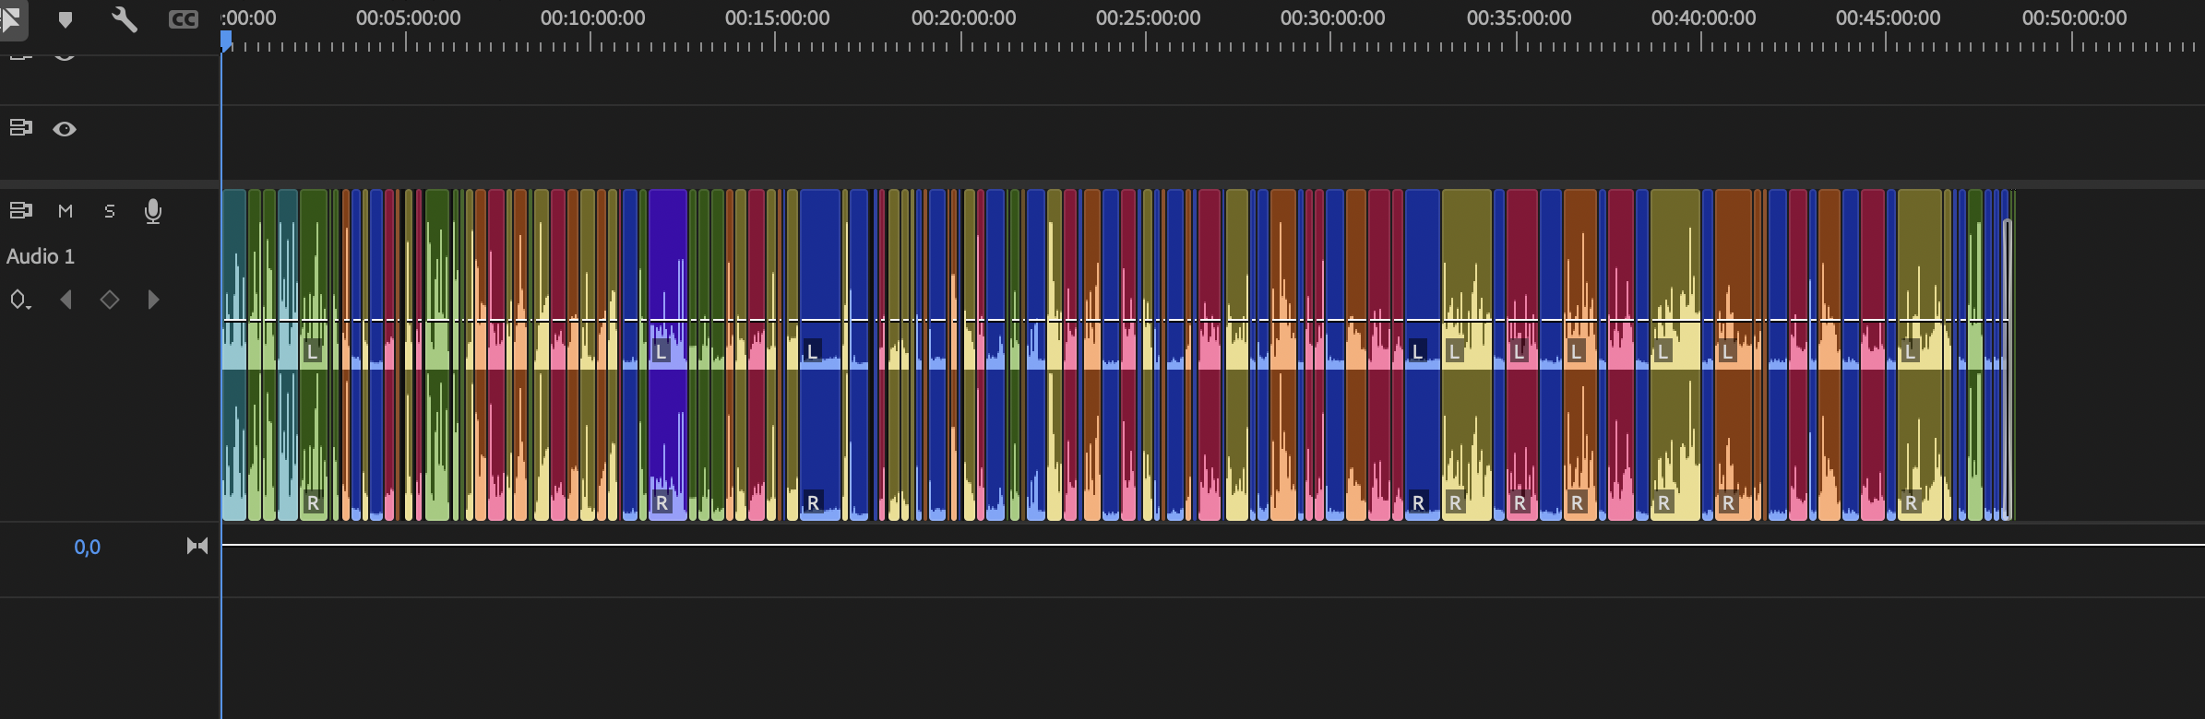The height and width of the screenshot is (719, 2205).
Task: Solo the Audio 1 track
Action: [110, 211]
